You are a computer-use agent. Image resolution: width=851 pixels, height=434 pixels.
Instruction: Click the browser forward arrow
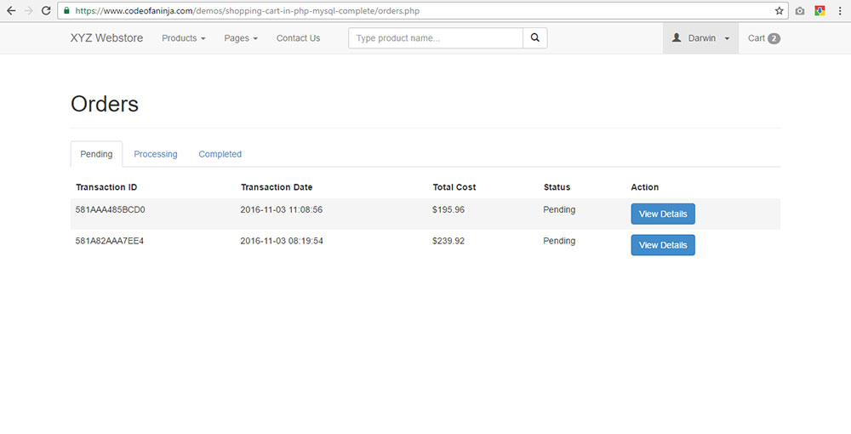point(29,11)
